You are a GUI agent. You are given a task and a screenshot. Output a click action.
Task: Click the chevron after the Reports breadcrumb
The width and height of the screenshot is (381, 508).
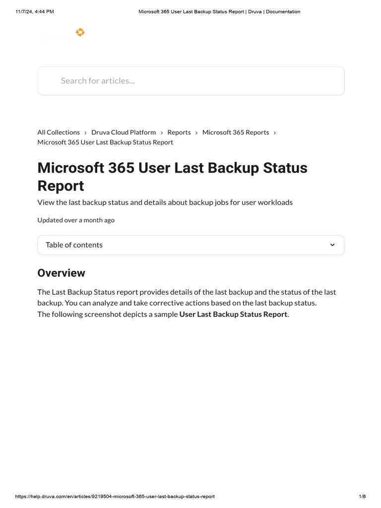pos(196,133)
